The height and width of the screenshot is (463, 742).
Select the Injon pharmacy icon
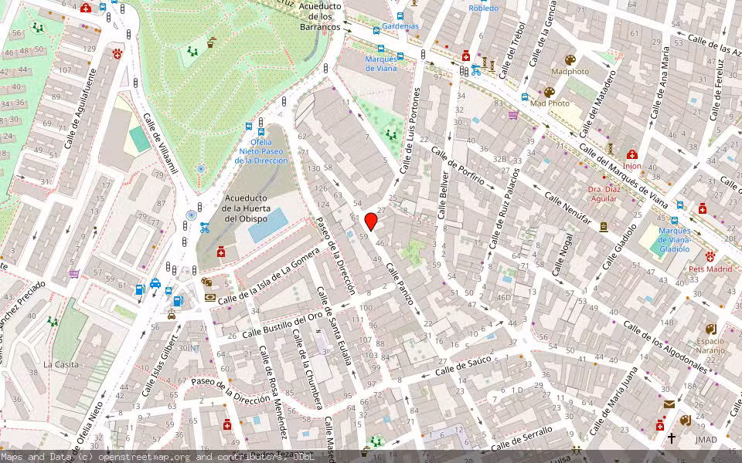click(x=631, y=154)
